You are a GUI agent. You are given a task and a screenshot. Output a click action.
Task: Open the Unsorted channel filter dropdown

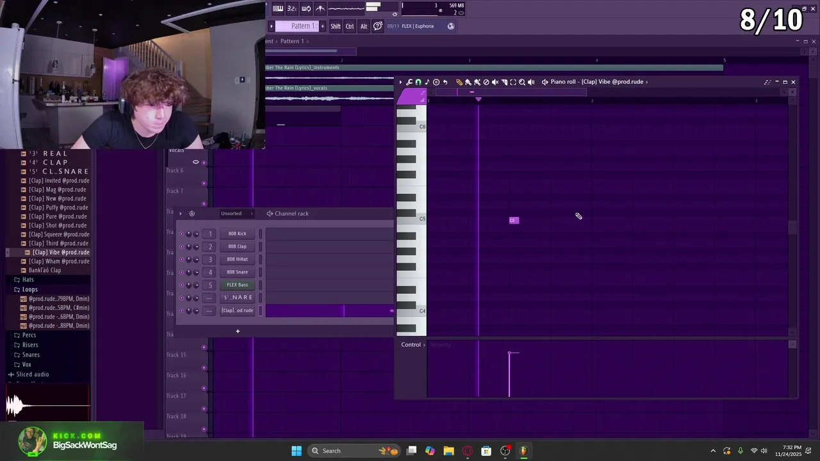236,213
